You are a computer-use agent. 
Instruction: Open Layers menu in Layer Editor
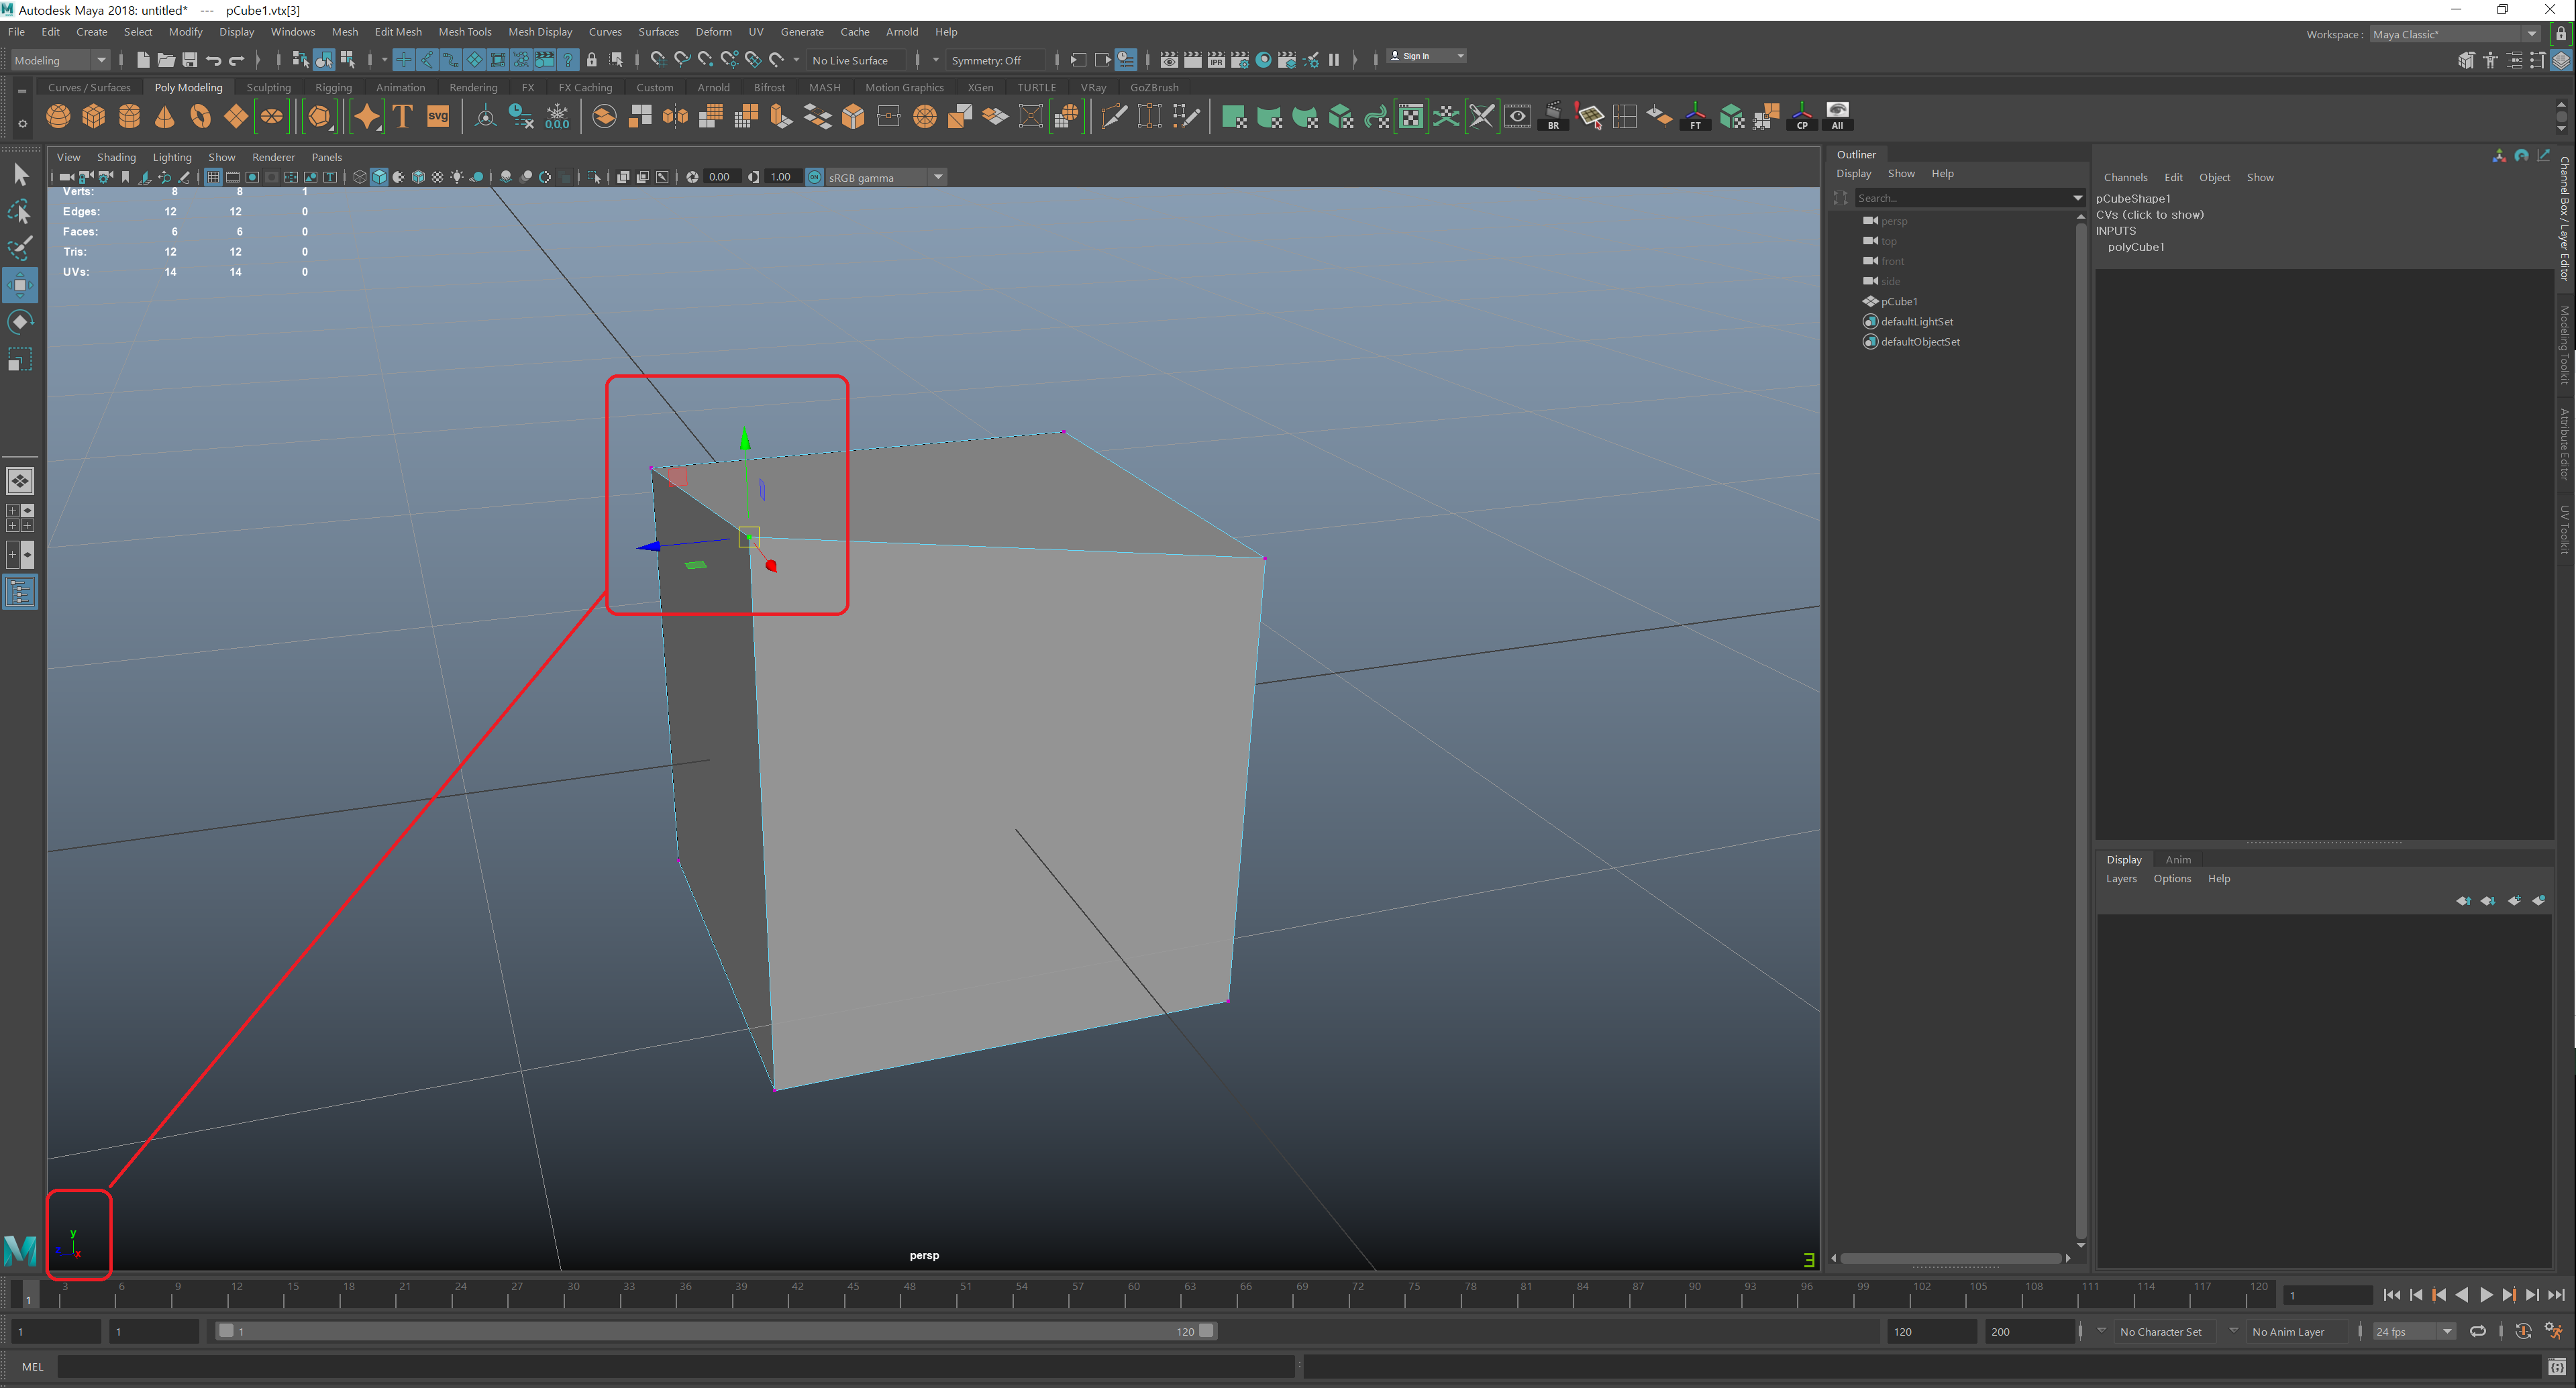click(x=2120, y=878)
